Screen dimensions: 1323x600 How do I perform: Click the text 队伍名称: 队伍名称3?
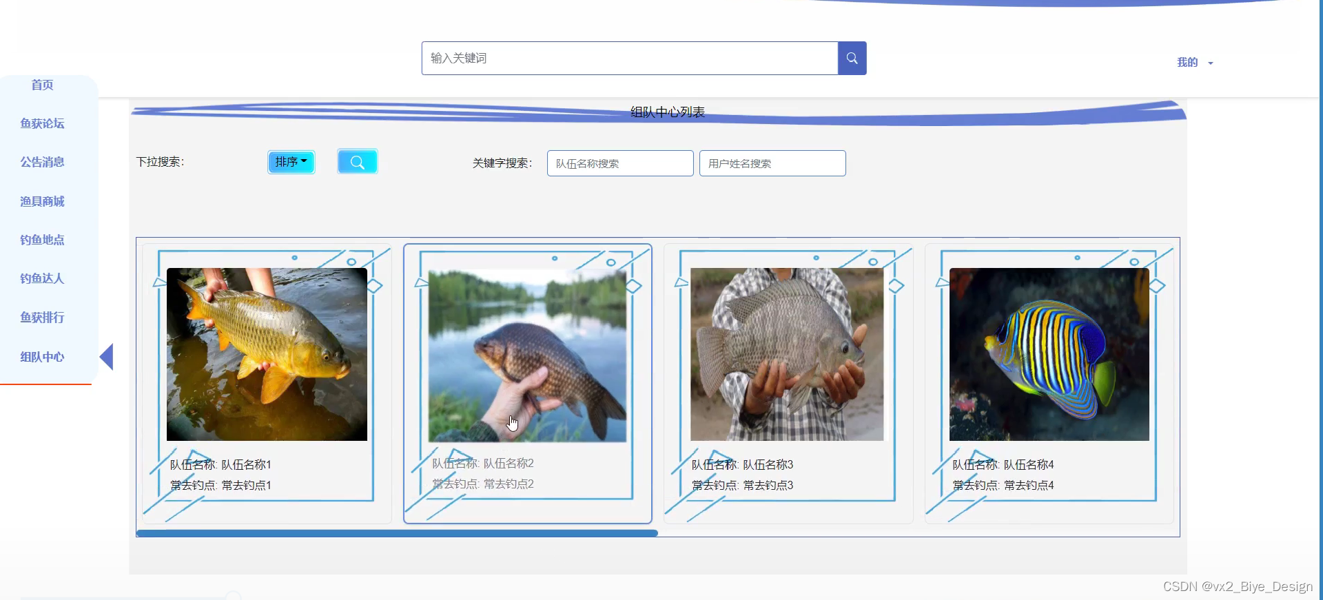point(742,465)
